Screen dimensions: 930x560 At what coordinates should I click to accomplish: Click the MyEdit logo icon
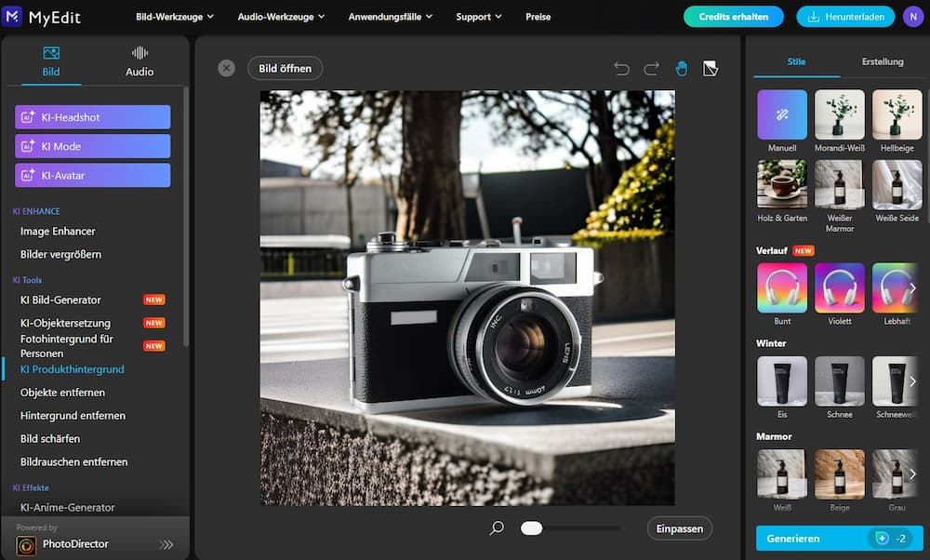click(x=13, y=16)
